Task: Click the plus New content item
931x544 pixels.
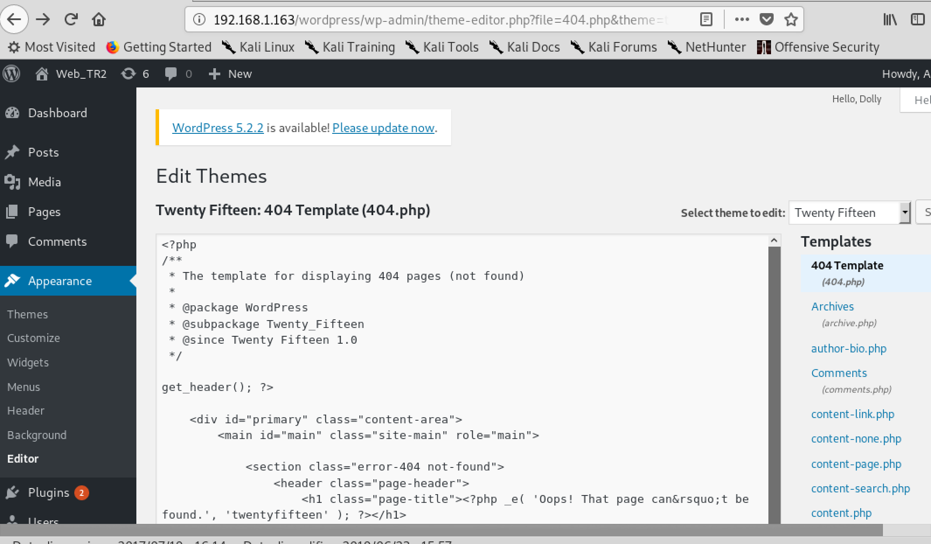Action: (x=230, y=73)
